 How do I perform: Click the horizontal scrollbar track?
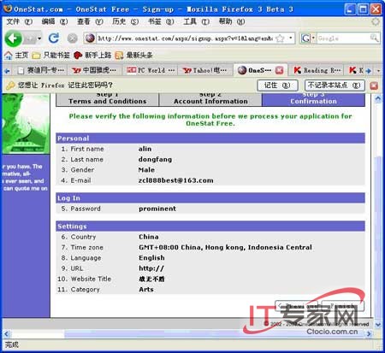(188, 333)
